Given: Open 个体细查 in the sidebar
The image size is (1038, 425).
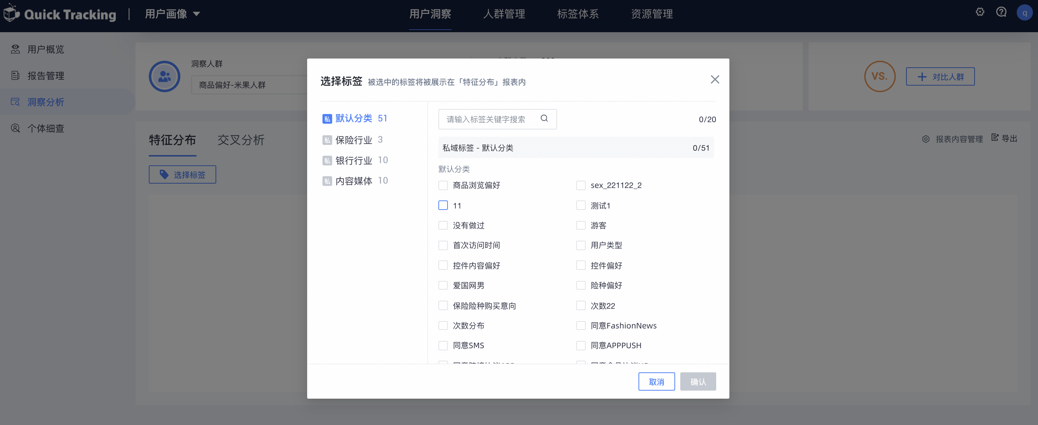Looking at the screenshot, I should pos(45,128).
